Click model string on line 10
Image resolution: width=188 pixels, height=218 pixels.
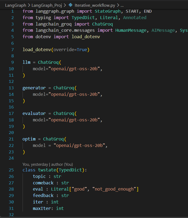click(74, 69)
